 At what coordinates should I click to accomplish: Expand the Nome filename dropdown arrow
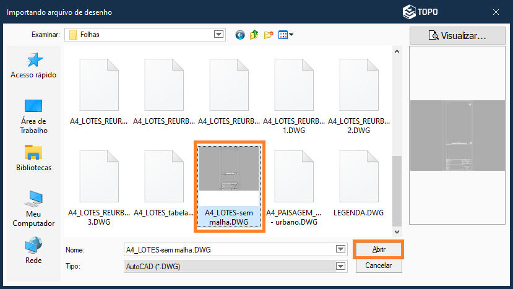(340, 249)
